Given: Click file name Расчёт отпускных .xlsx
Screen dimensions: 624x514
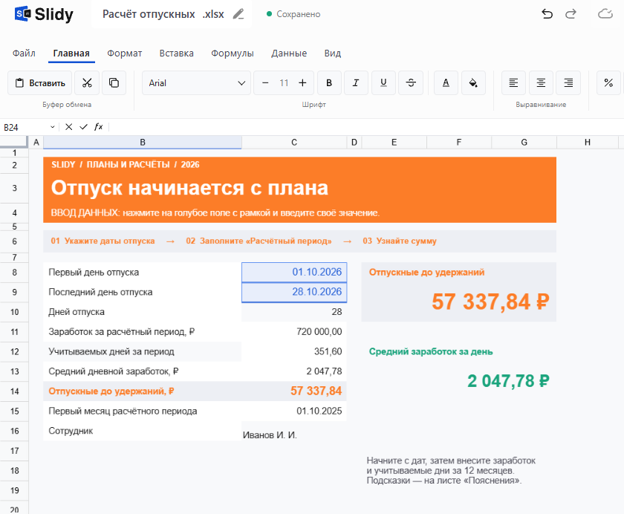Looking at the screenshot, I should click(163, 14).
